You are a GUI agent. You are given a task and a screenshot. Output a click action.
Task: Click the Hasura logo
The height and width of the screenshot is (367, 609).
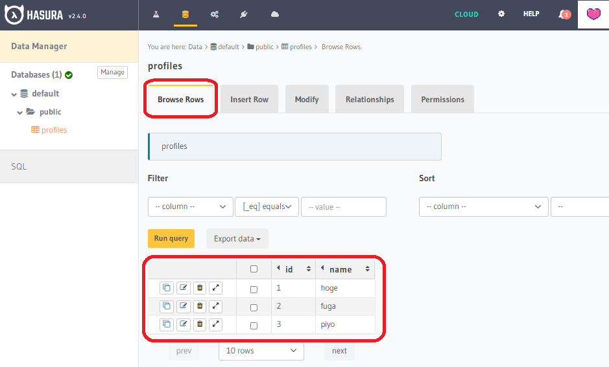pos(34,15)
